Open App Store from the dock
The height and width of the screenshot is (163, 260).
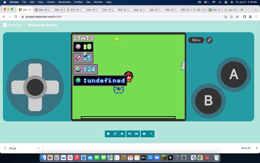150,157
